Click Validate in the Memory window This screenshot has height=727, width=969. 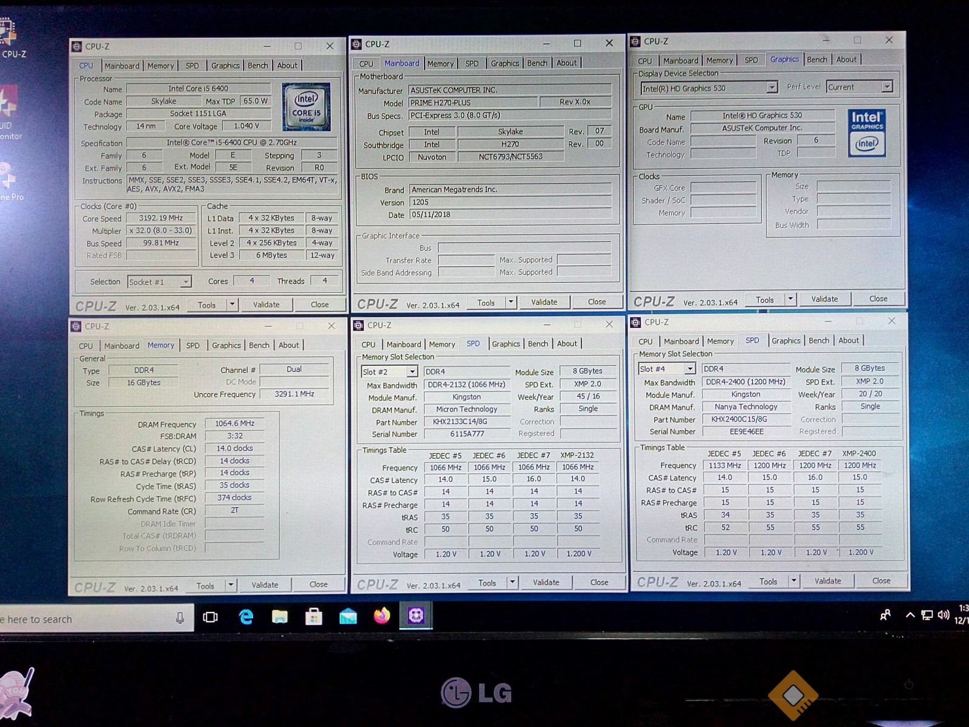point(265,585)
